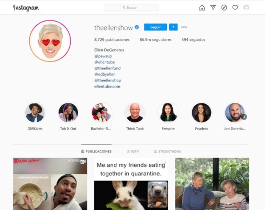Open the 86.9m seguidores list

[156, 40]
